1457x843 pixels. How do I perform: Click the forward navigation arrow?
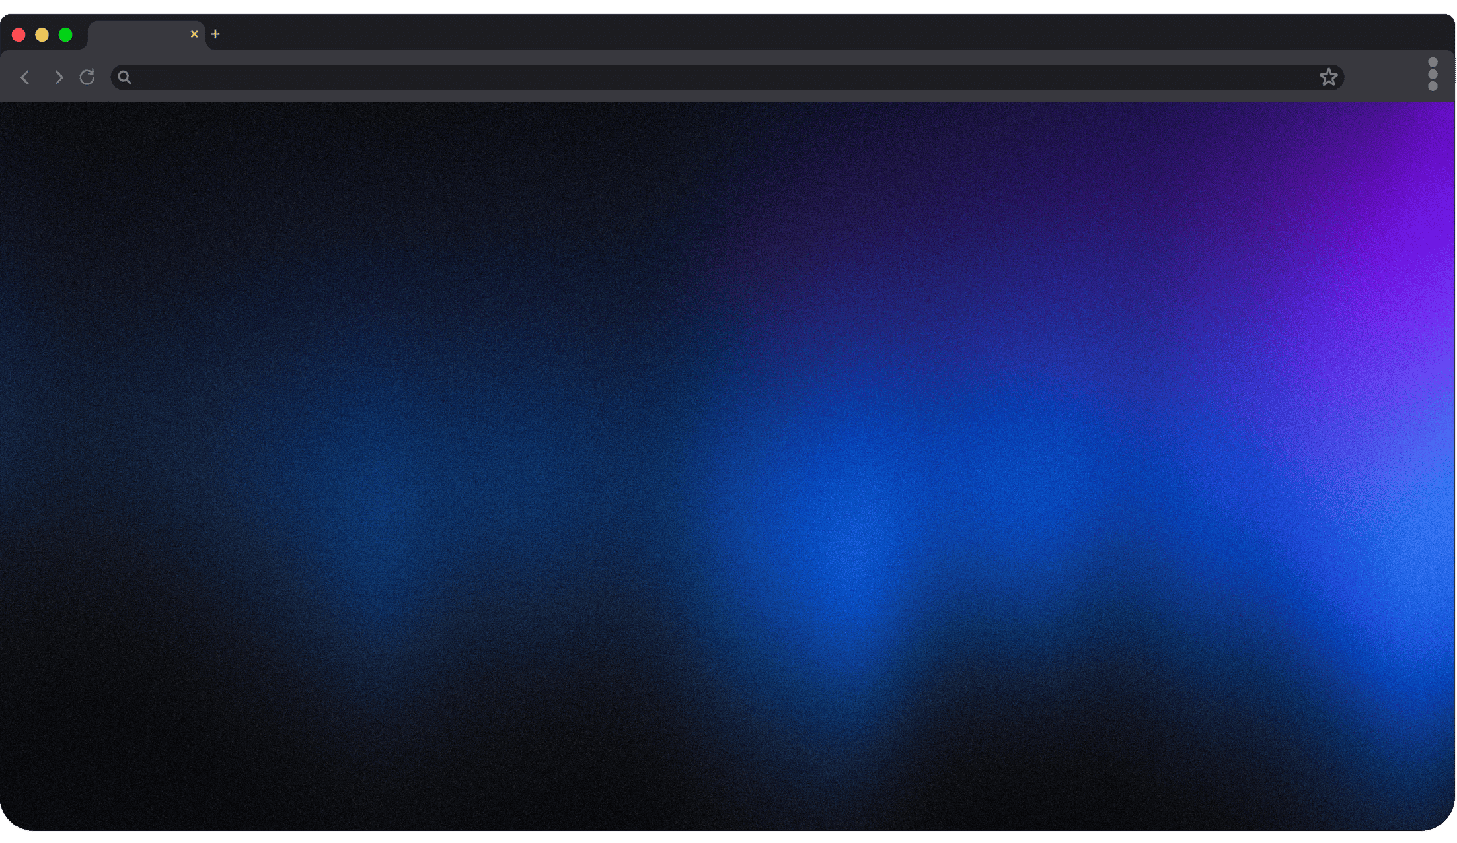coord(58,77)
